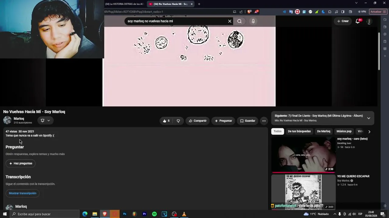Open the ESP keyboard language selector

point(360,214)
